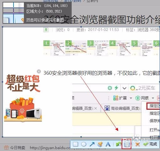Viewport: 160px width, 151px height.
Task: Click the 双击可以快速完成截图 hint text
Action: tap(45, 20)
